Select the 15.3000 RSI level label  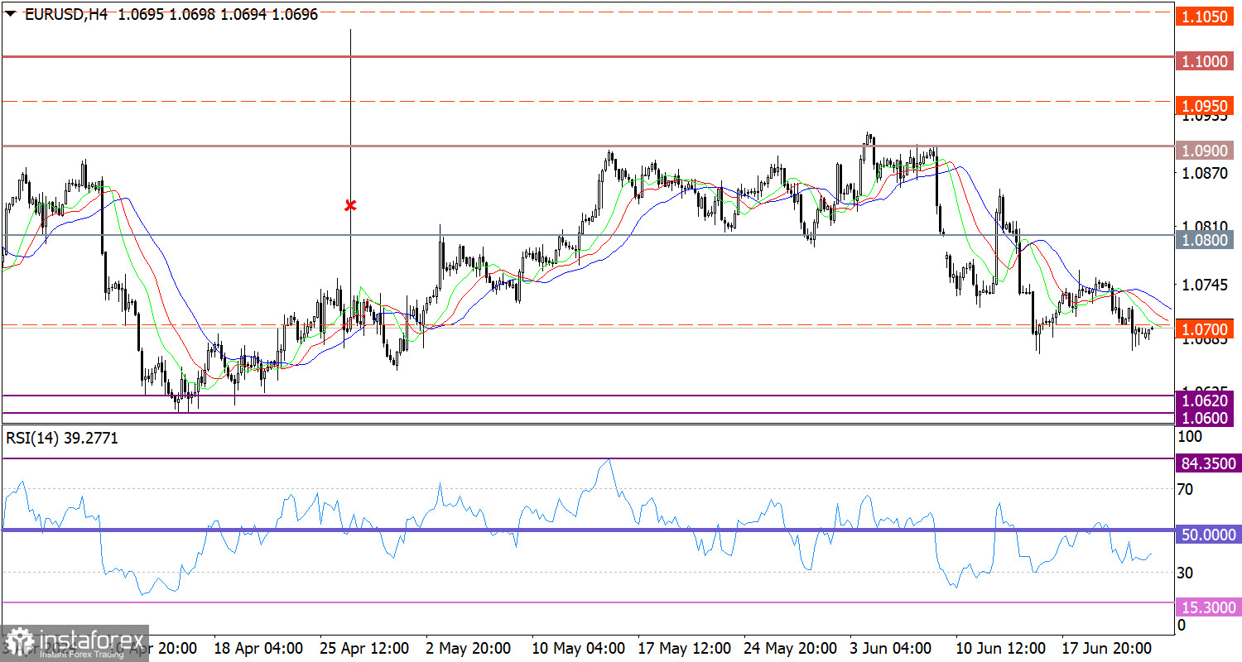coord(1208,607)
